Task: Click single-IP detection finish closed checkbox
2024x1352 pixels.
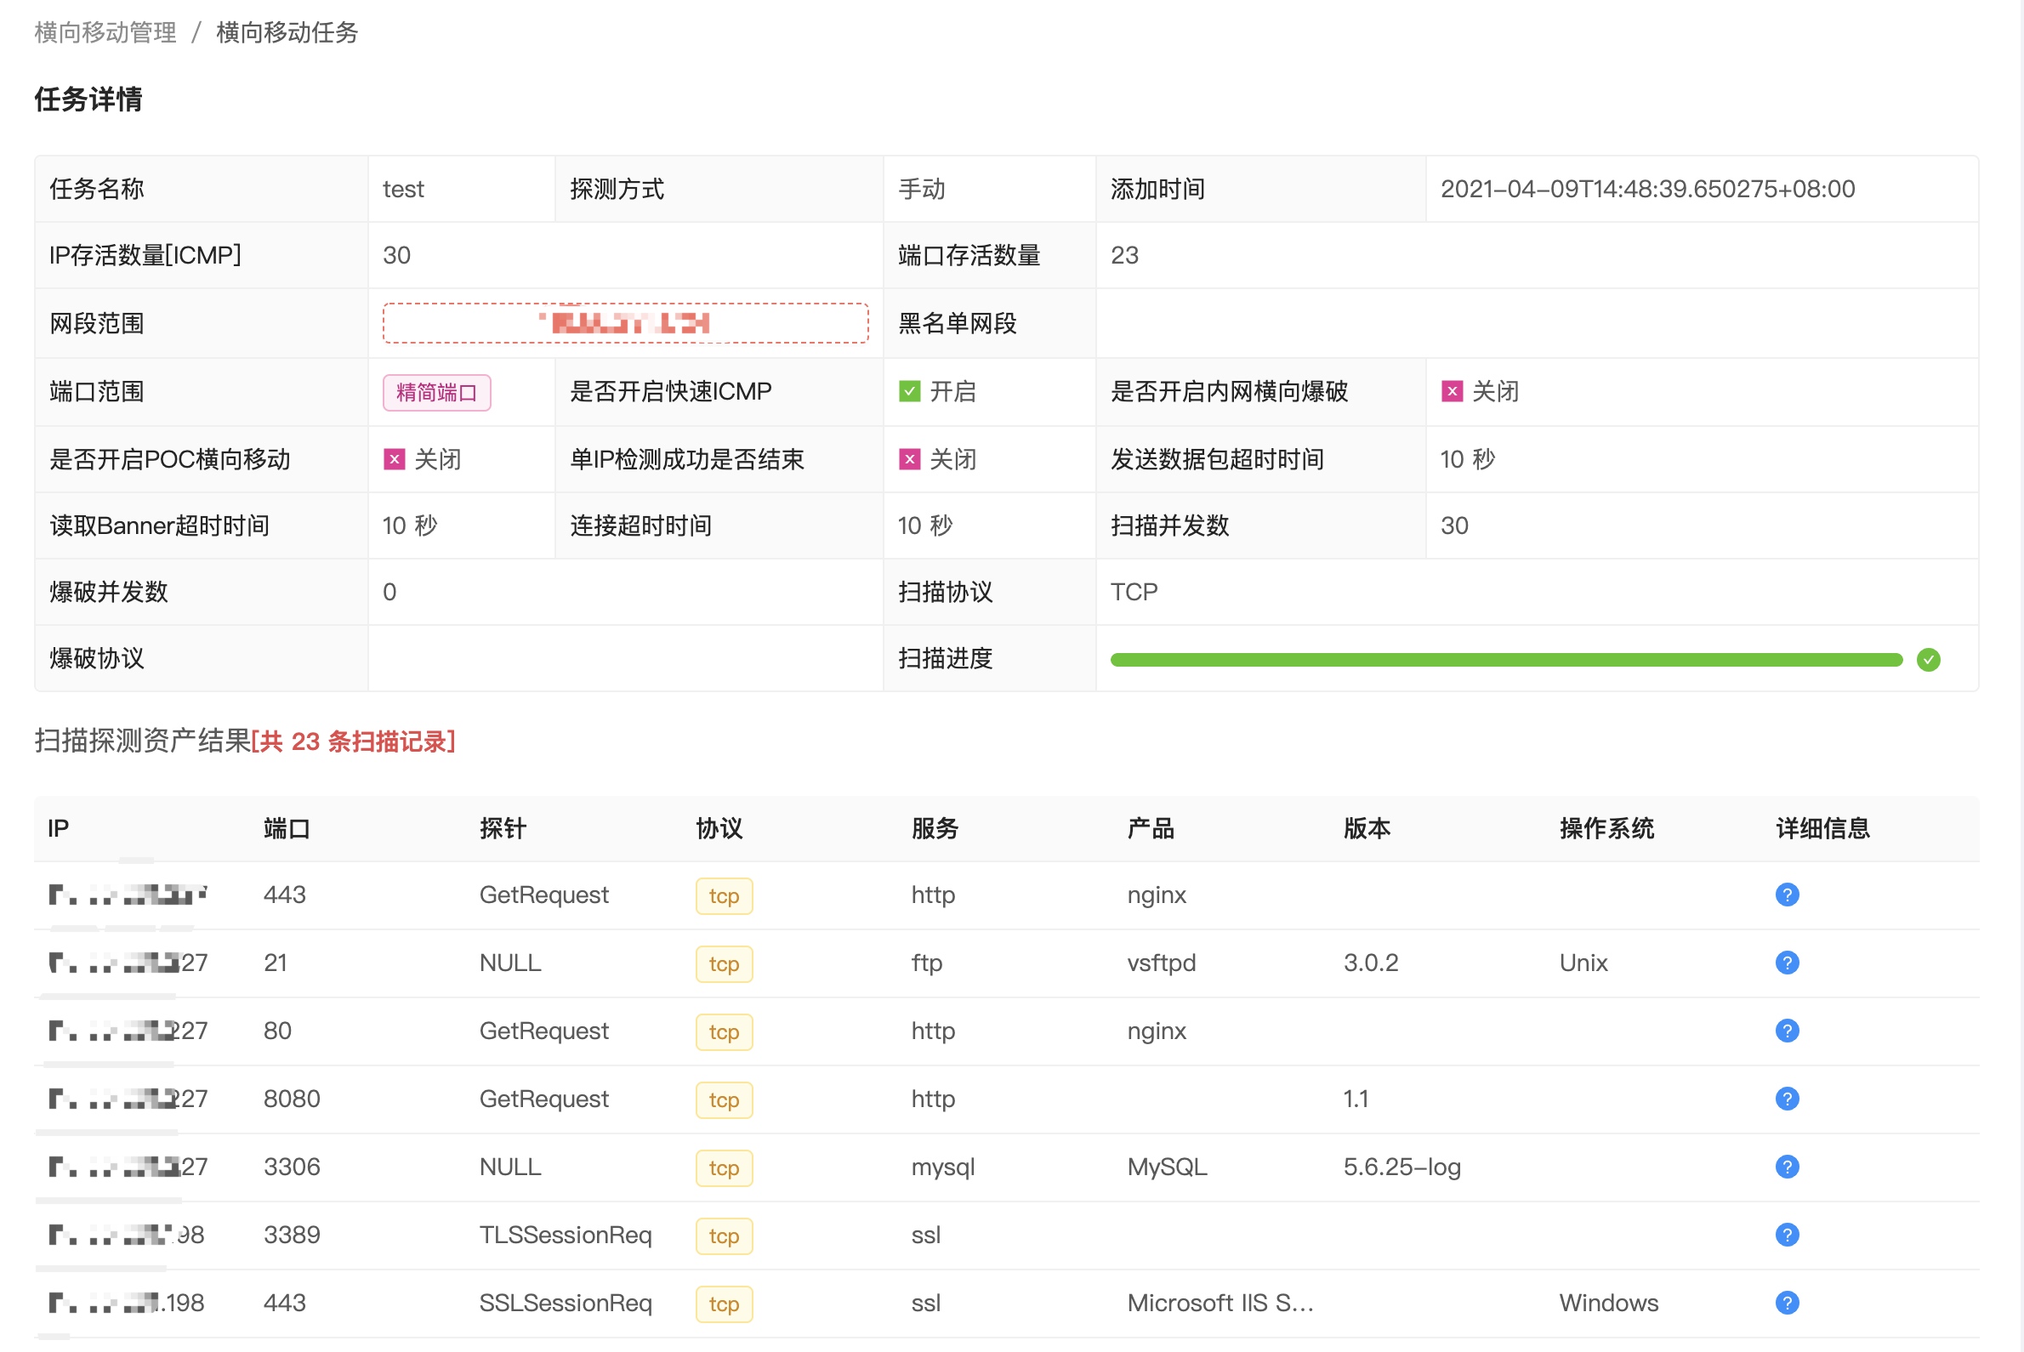Action: pos(909,459)
